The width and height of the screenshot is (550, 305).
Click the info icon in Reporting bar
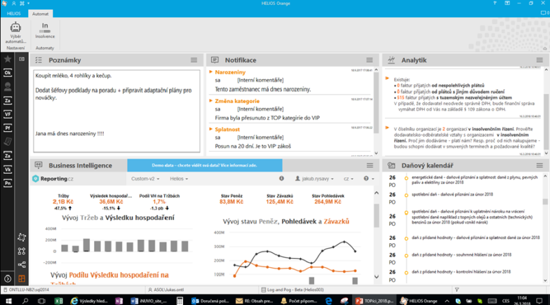[x=281, y=179]
